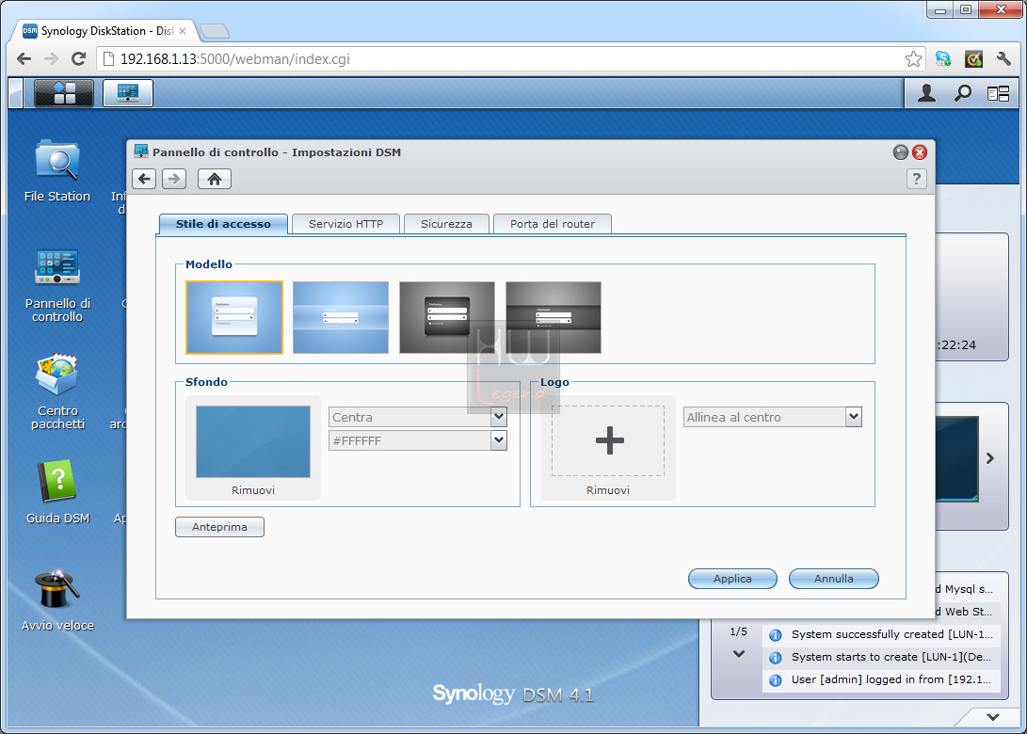
Task: Open a new browser tab
Action: click(214, 31)
